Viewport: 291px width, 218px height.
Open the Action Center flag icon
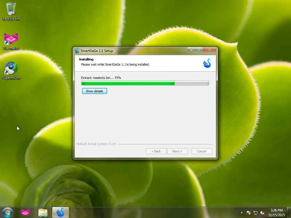click(249, 213)
